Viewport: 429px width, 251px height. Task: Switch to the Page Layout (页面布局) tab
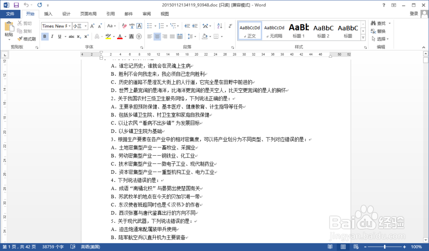pyautogui.click(x=88, y=14)
